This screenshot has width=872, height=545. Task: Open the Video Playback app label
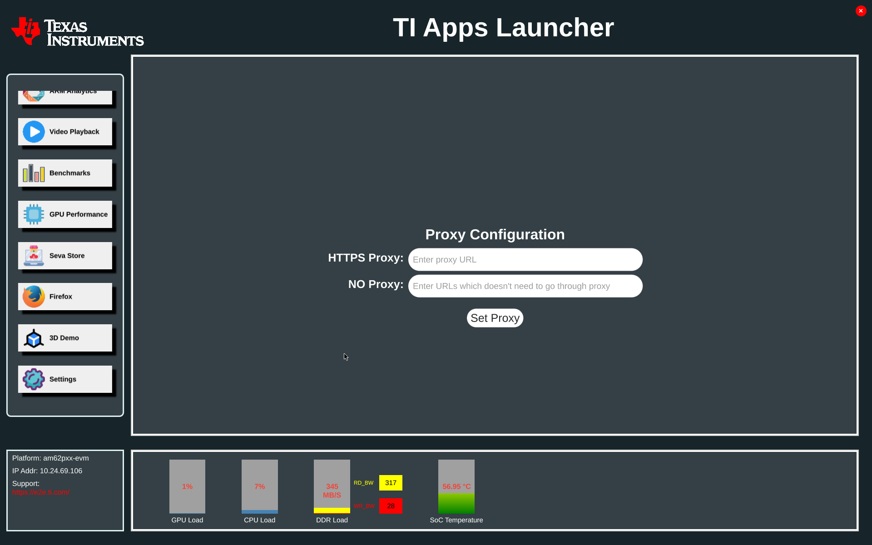[x=74, y=132]
